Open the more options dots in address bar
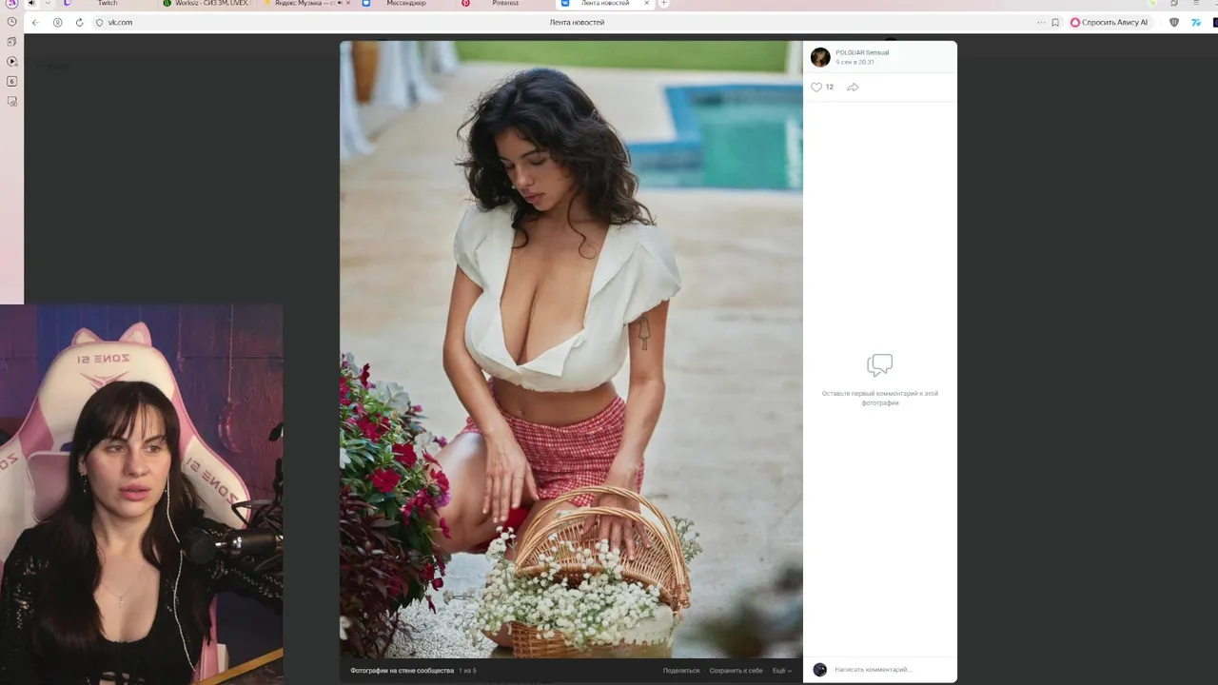 coord(1041,22)
